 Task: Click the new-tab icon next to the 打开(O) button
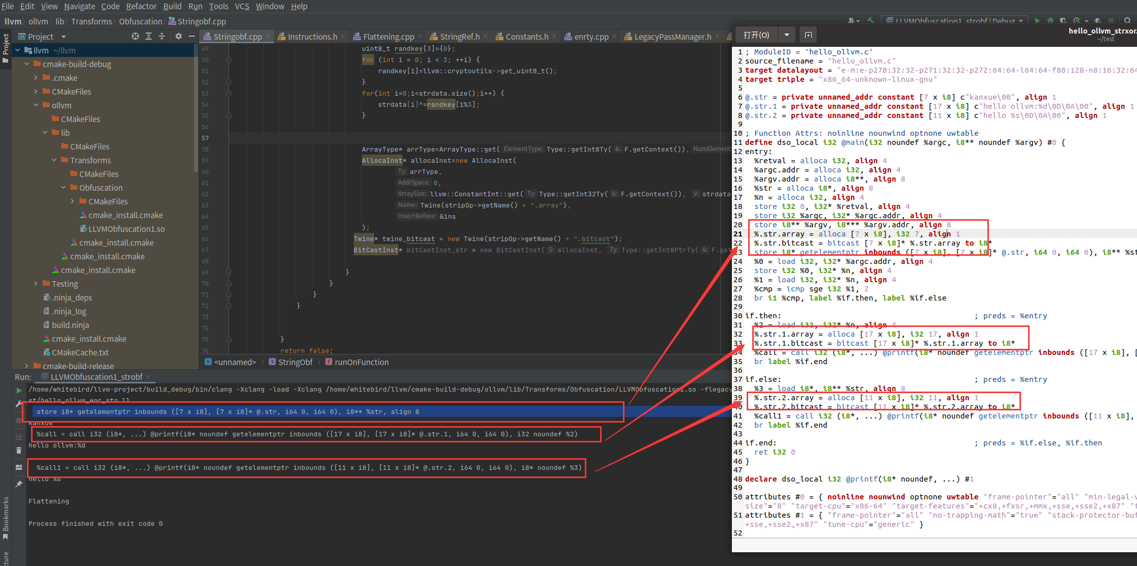[x=808, y=35]
